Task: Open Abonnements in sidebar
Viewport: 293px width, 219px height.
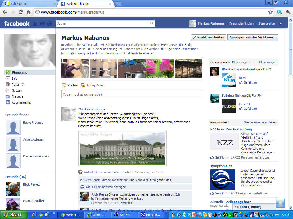Action: click(x=21, y=102)
